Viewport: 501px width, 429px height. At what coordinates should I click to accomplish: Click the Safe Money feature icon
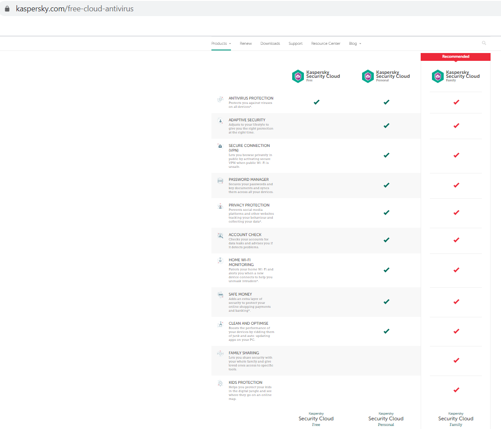tap(220, 295)
